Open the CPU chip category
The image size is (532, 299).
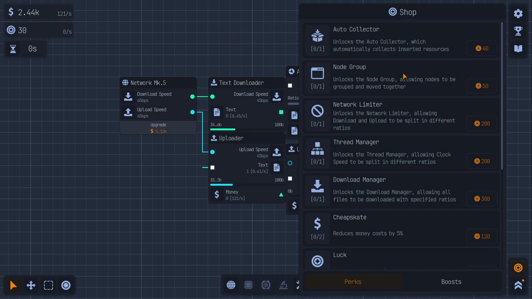pyautogui.click(x=249, y=285)
